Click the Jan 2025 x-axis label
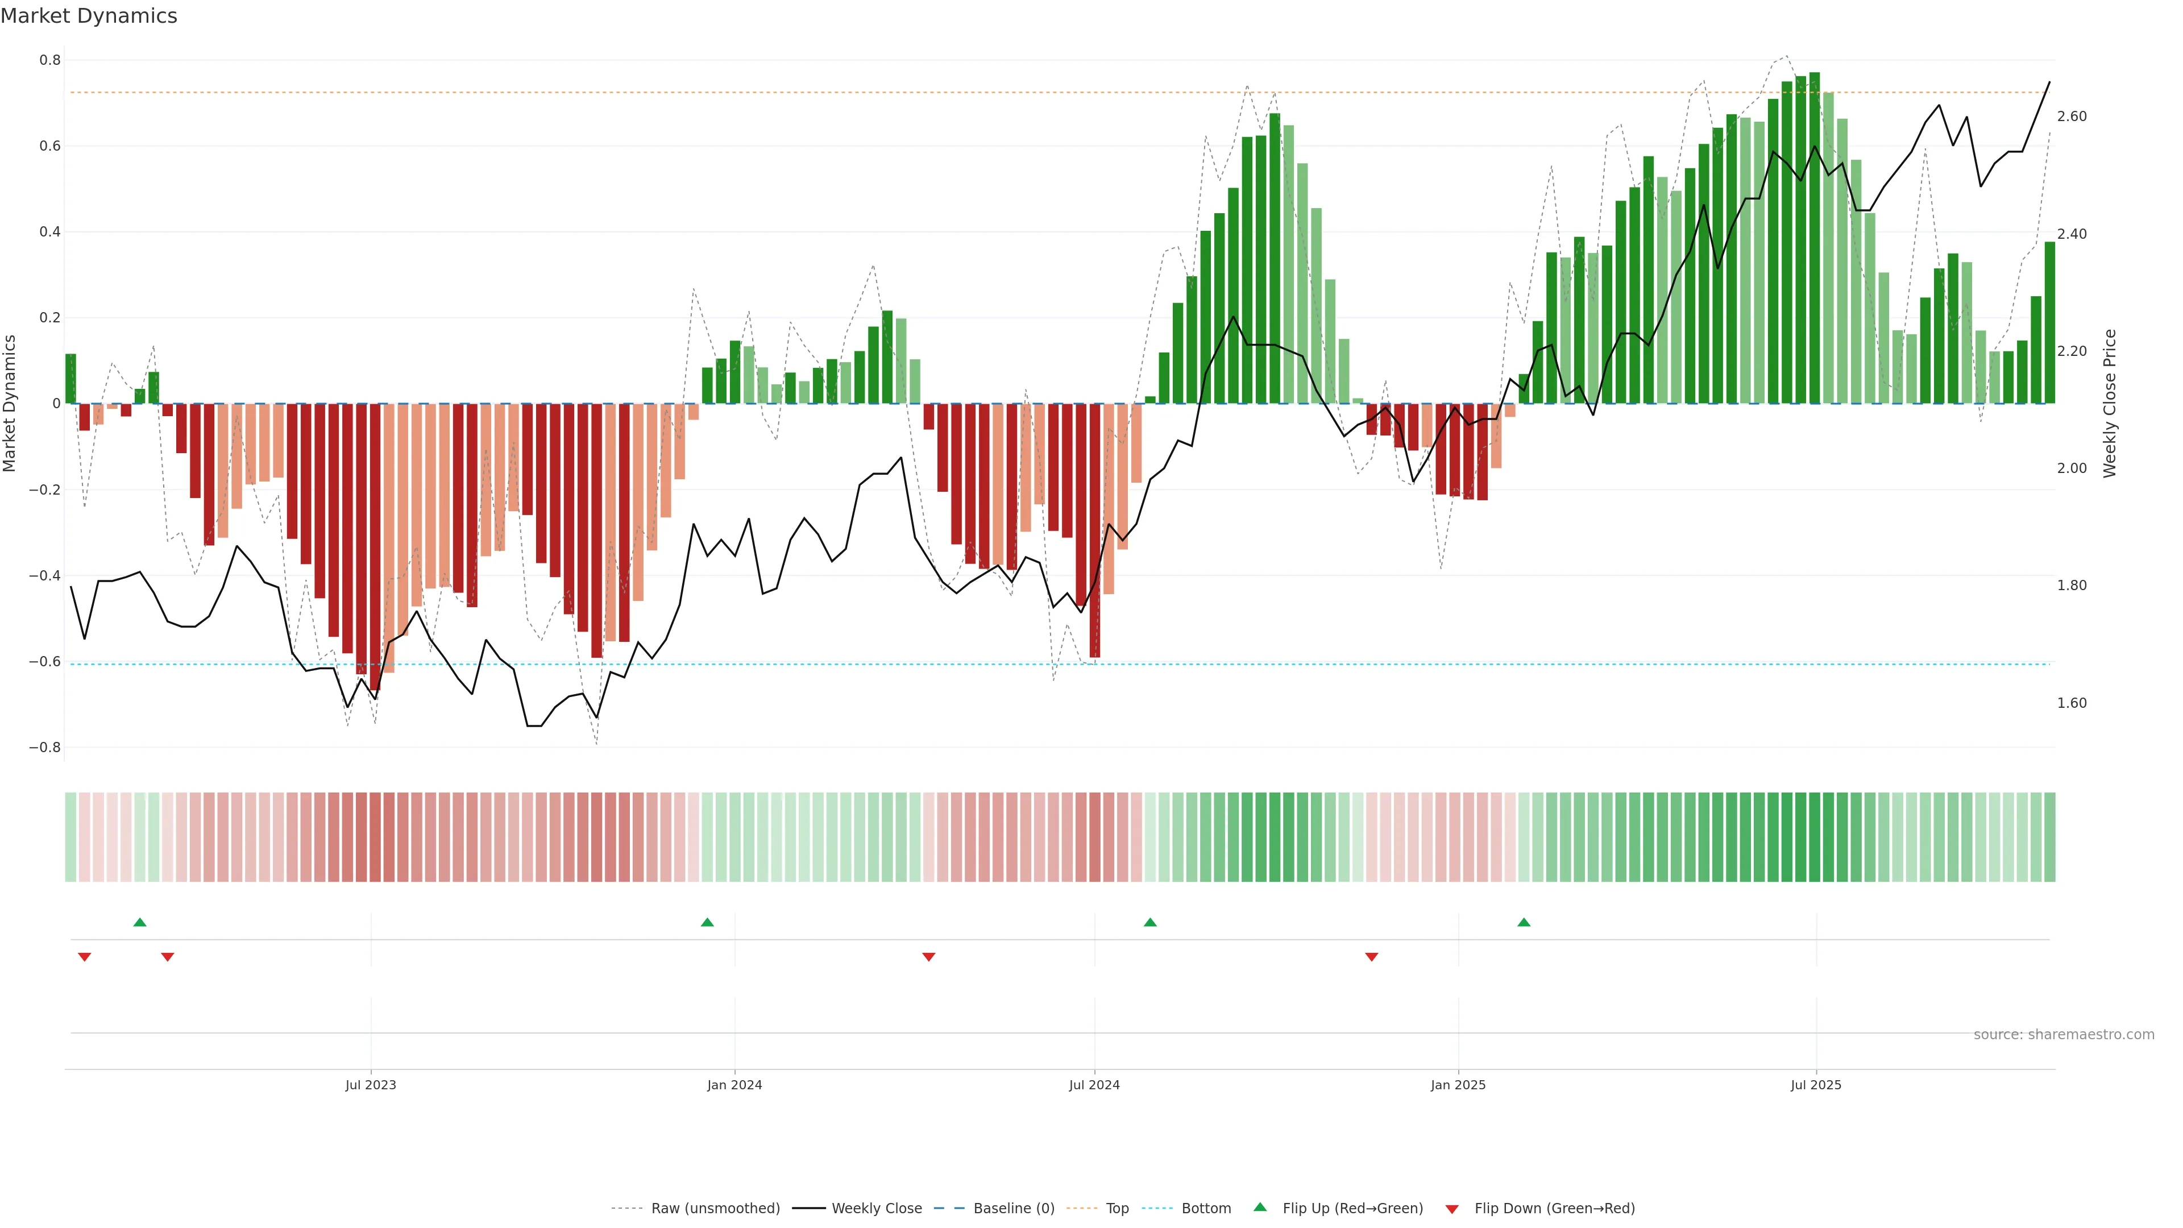This screenshot has width=2183, height=1228. coord(1458,1085)
